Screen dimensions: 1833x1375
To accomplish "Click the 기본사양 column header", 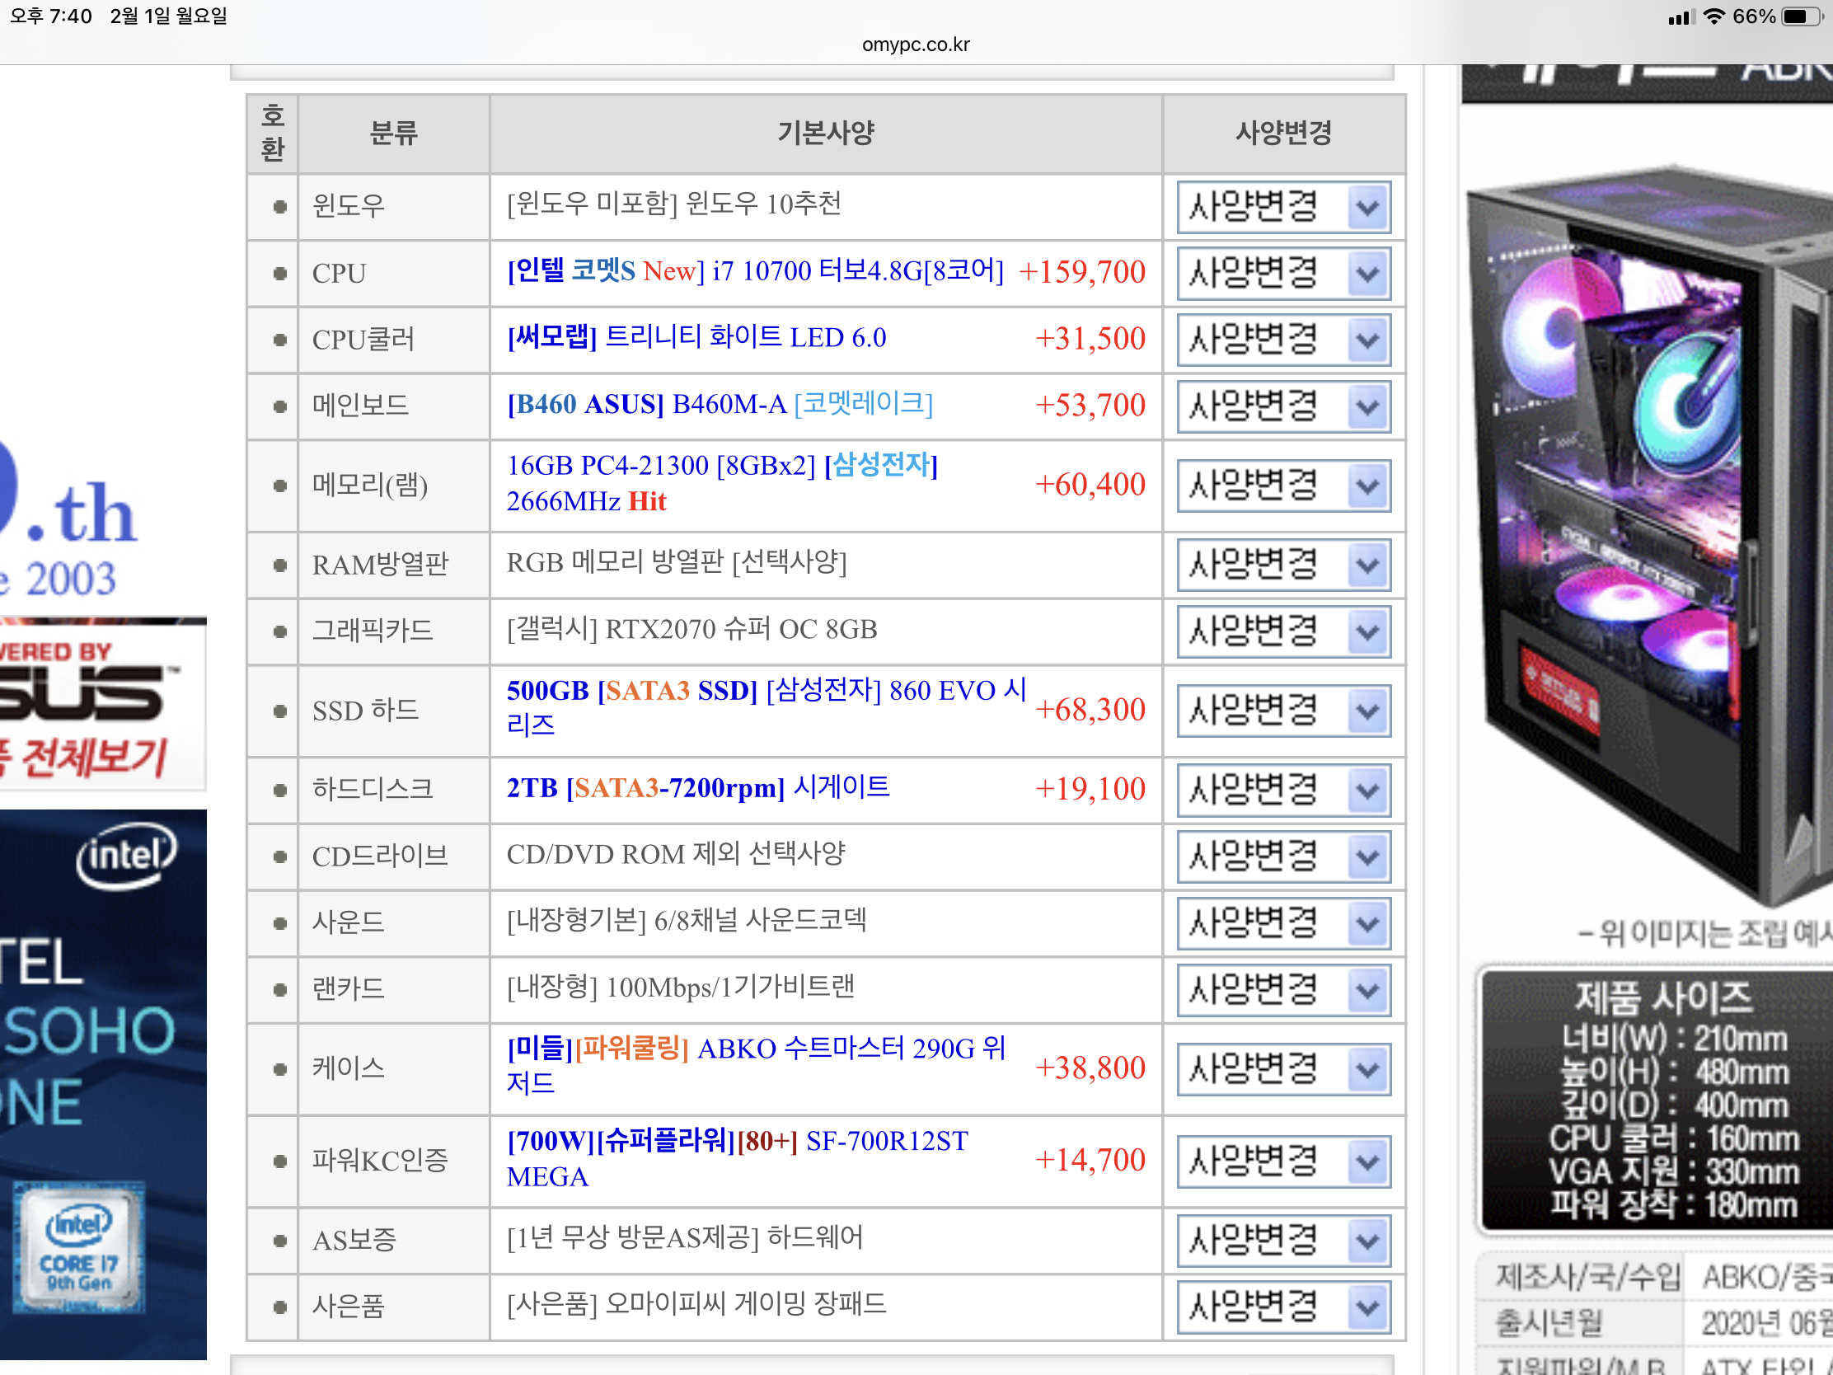I will 825,133.
